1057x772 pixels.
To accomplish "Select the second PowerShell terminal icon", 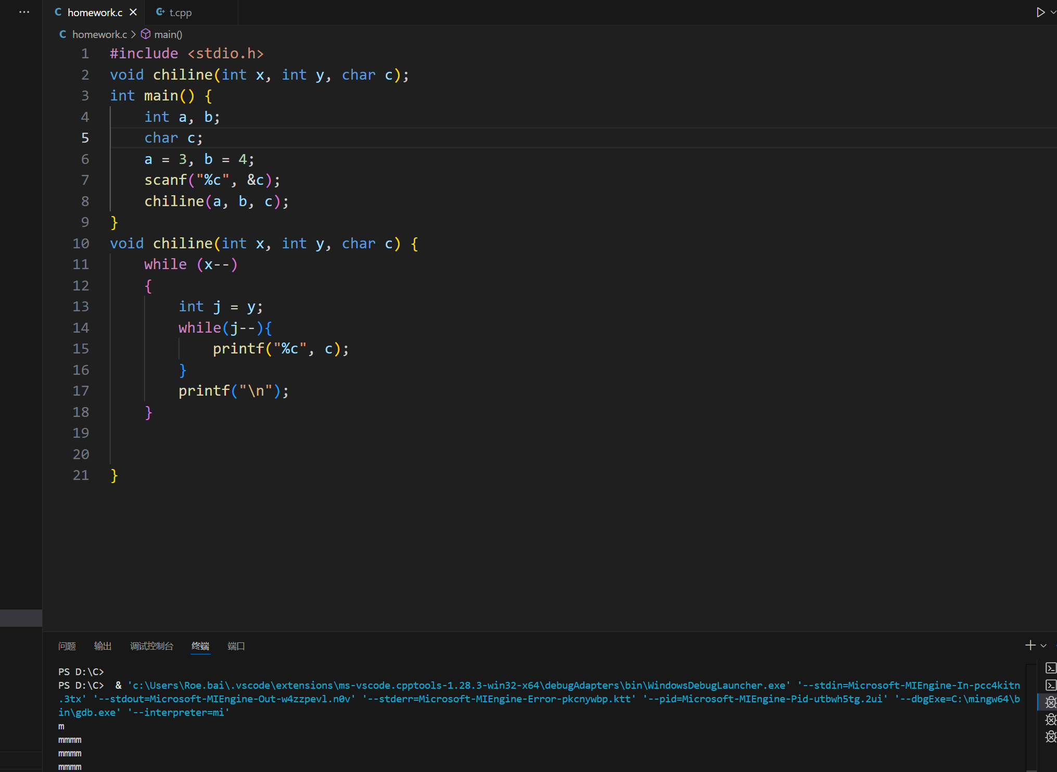I will [x=1050, y=685].
